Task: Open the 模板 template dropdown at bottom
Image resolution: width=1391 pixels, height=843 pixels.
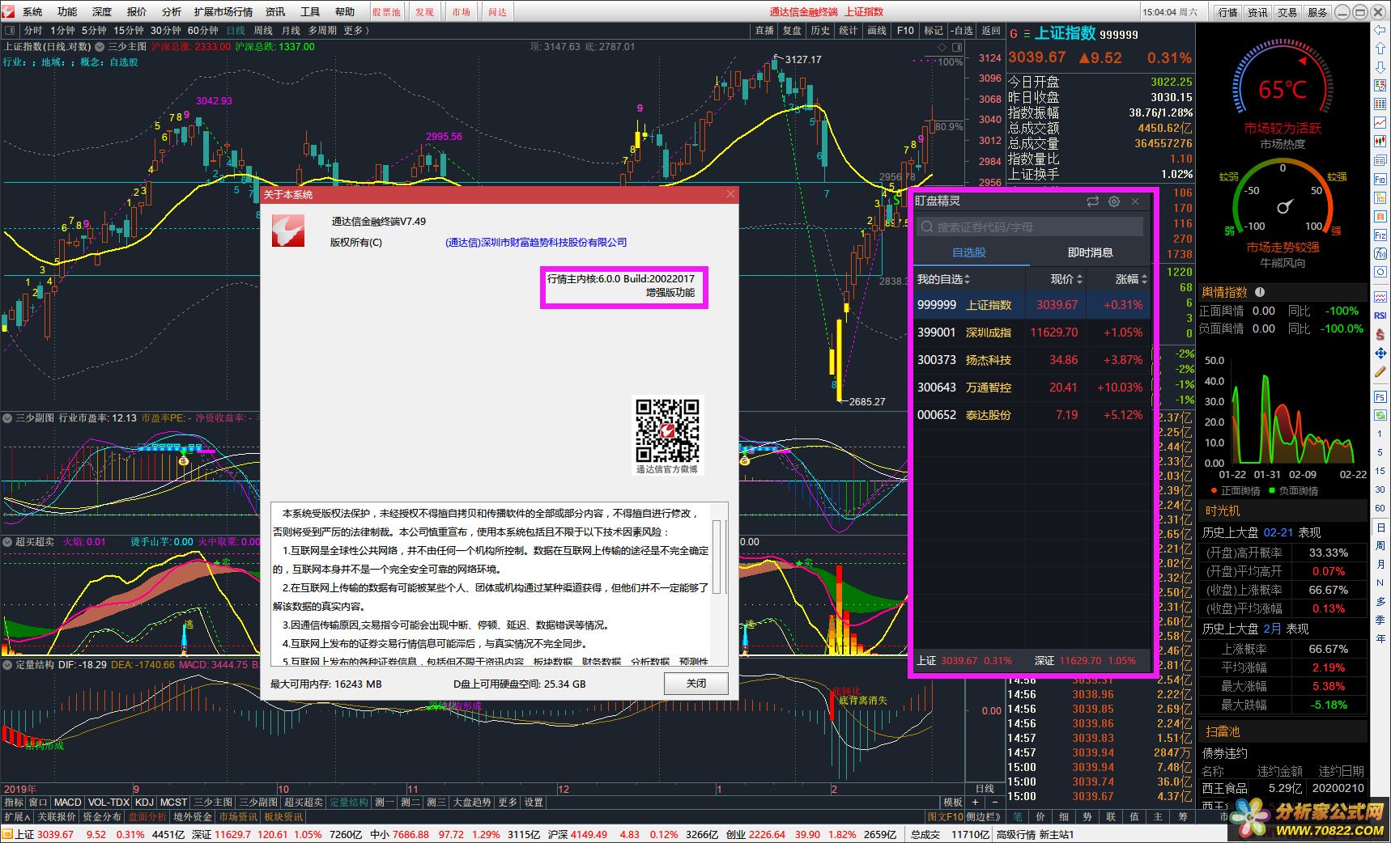Action: pos(954,803)
